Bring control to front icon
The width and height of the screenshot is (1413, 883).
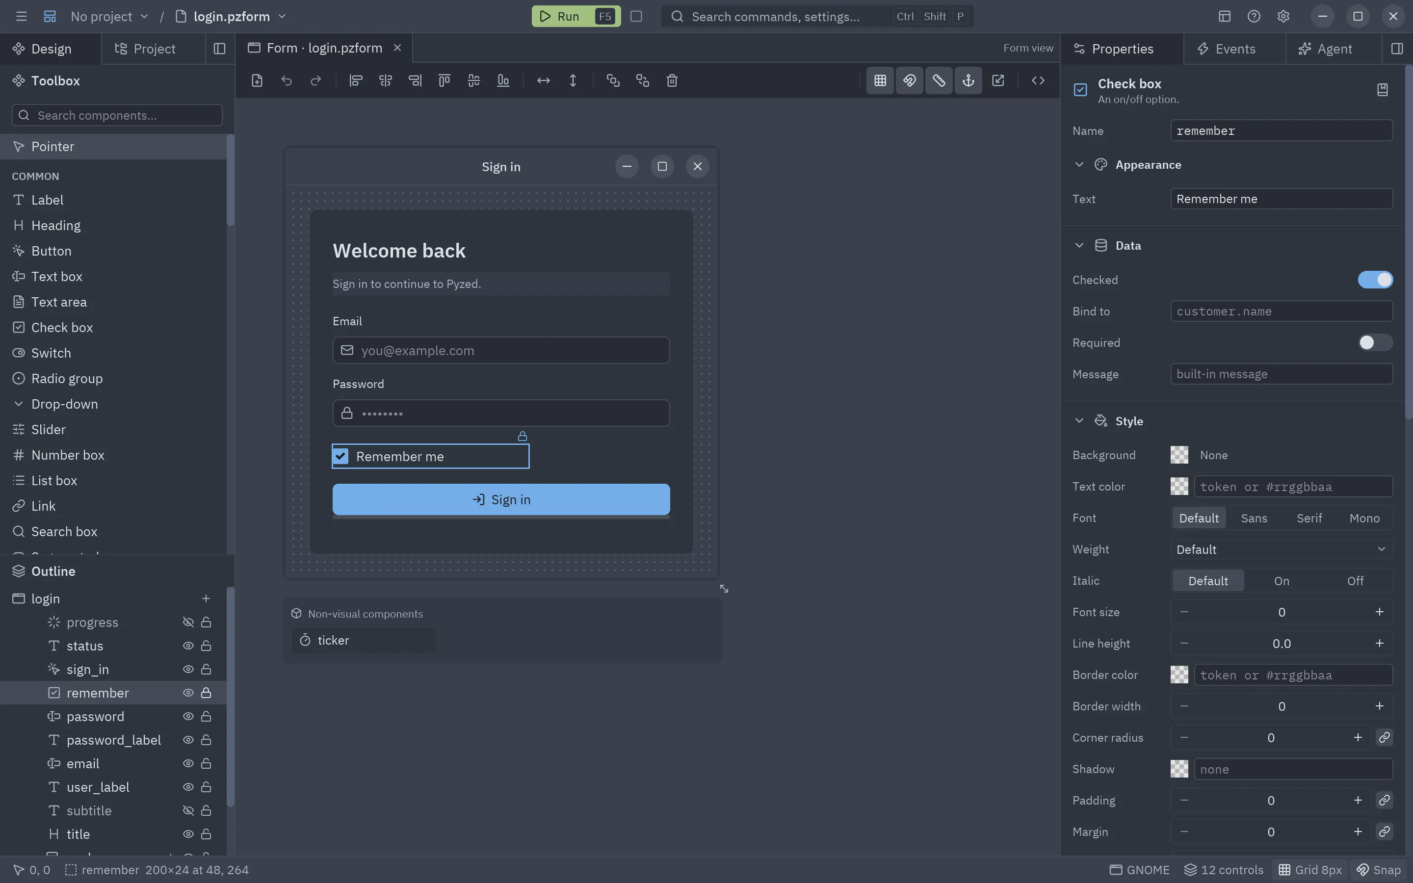612,80
